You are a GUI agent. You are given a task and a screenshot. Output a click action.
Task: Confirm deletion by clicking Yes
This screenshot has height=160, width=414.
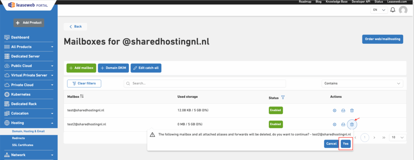[x=346, y=144]
